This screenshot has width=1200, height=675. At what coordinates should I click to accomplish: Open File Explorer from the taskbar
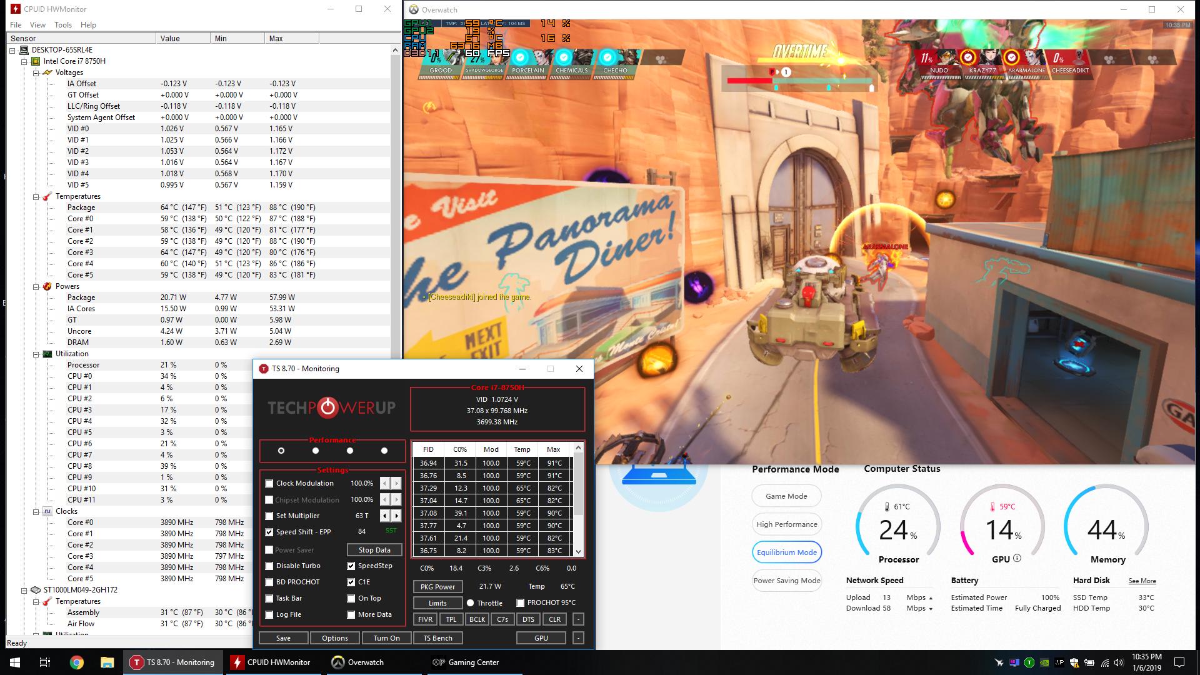(107, 662)
